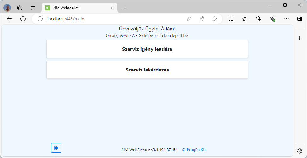
Task: Open Browser essentials heart icon
Action: point(273,19)
